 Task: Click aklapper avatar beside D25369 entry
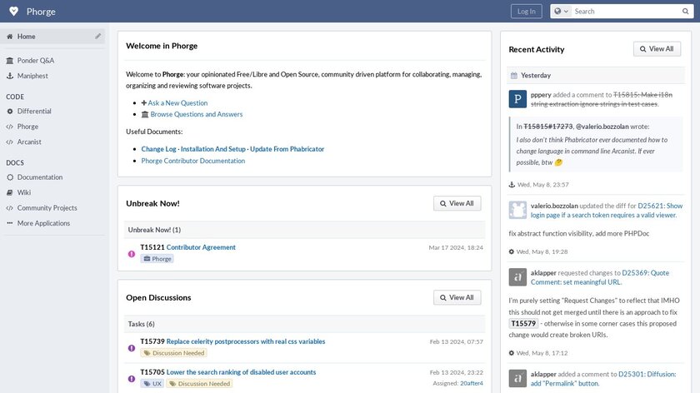(517, 277)
